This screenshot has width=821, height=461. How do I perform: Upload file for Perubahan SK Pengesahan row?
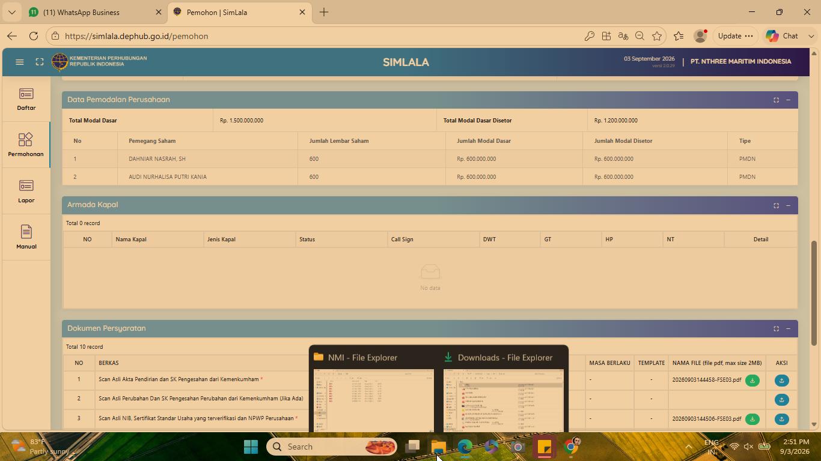click(781, 400)
